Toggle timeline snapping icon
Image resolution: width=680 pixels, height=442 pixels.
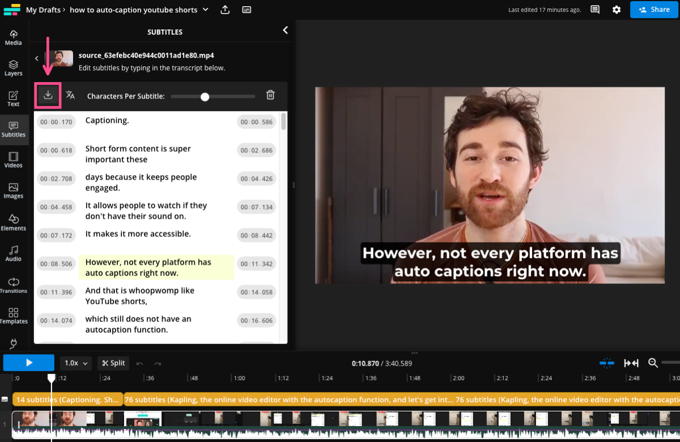point(607,363)
